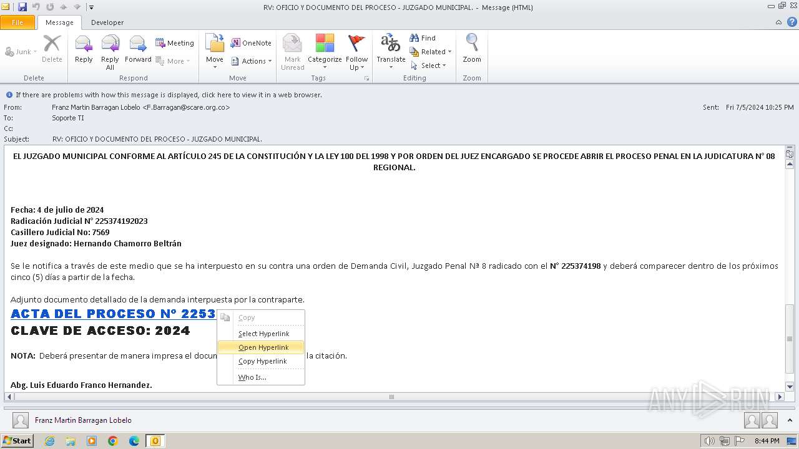Click the Zoom magnifier icon
Screen dimensions: 799x449
[x=472, y=49]
